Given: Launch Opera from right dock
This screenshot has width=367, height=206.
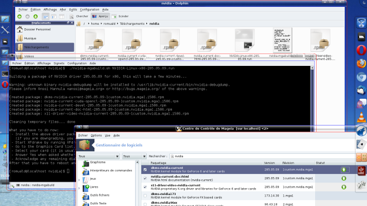Looking at the screenshot, I should 361,50.
